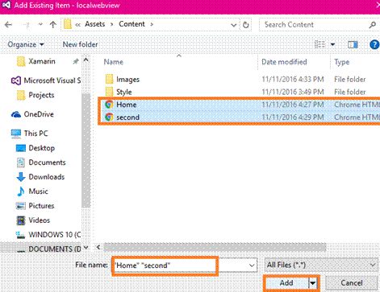Create a New folder
Image resolution: width=380 pixels, height=292 pixels.
80,44
